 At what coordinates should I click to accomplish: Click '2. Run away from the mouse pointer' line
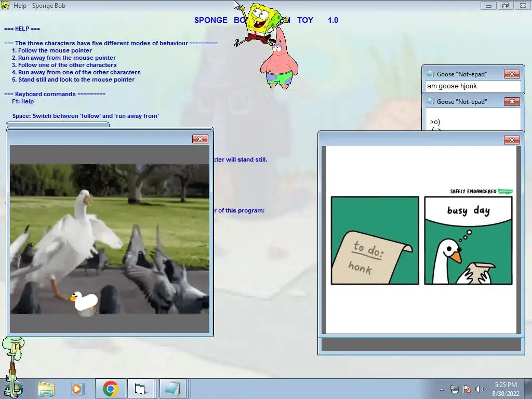click(x=64, y=58)
